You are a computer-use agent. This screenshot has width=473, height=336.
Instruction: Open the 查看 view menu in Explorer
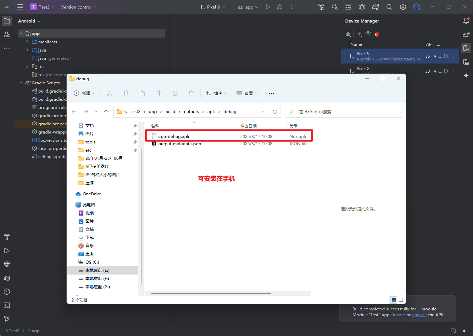point(247,93)
